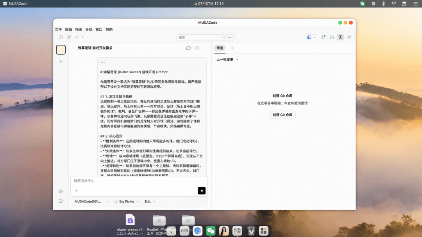Click the MUSA CODE icon in dock

point(237,231)
